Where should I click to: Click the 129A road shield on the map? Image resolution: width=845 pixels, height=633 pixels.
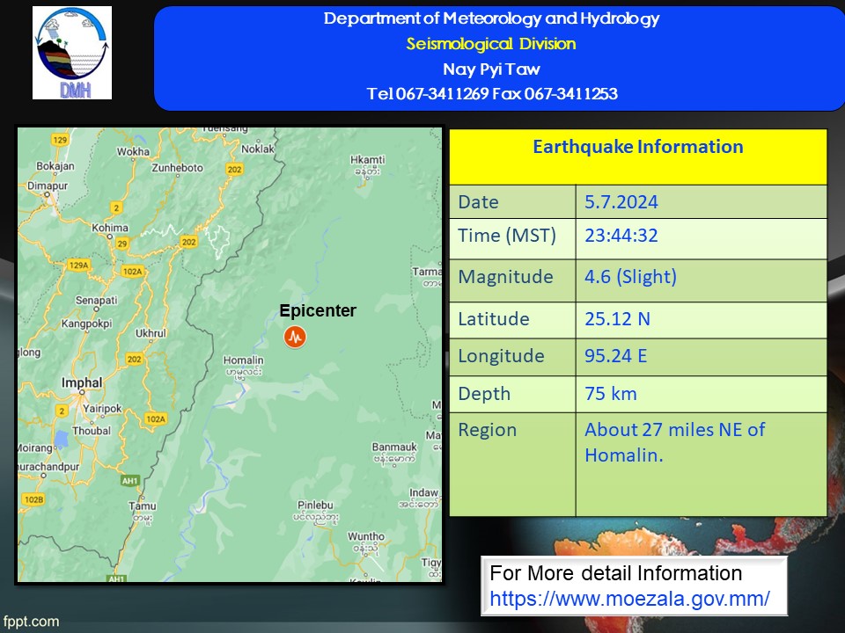coord(78,265)
